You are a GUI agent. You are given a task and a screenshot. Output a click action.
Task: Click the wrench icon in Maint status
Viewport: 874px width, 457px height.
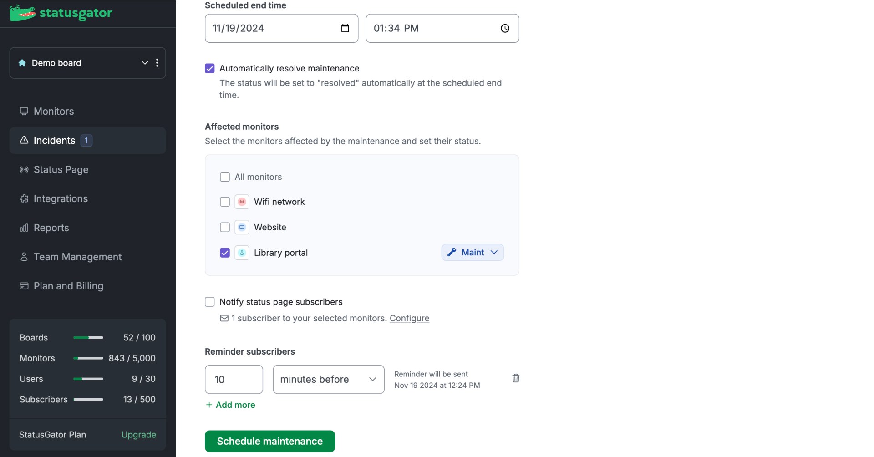click(452, 252)
